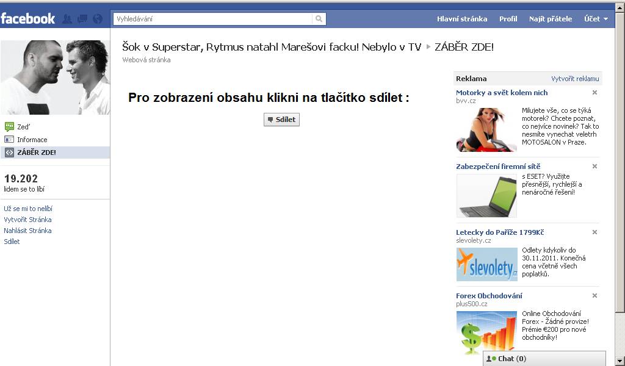The height and width of the screenshot is (366, 625).
Task: Close the Motorky a svět ad
Action: [x=594, y=92]
